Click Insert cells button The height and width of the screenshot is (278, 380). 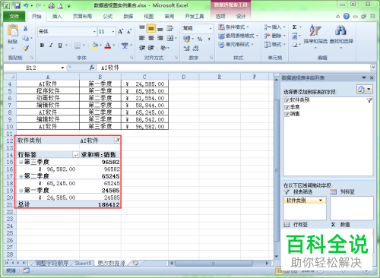click(x=275, y=27)
